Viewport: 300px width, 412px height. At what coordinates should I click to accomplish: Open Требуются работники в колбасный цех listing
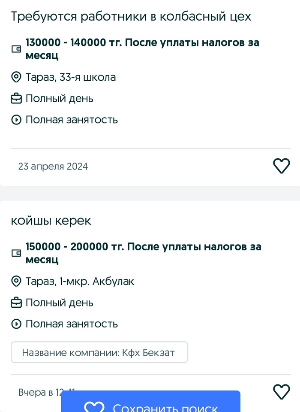[131, 17]
